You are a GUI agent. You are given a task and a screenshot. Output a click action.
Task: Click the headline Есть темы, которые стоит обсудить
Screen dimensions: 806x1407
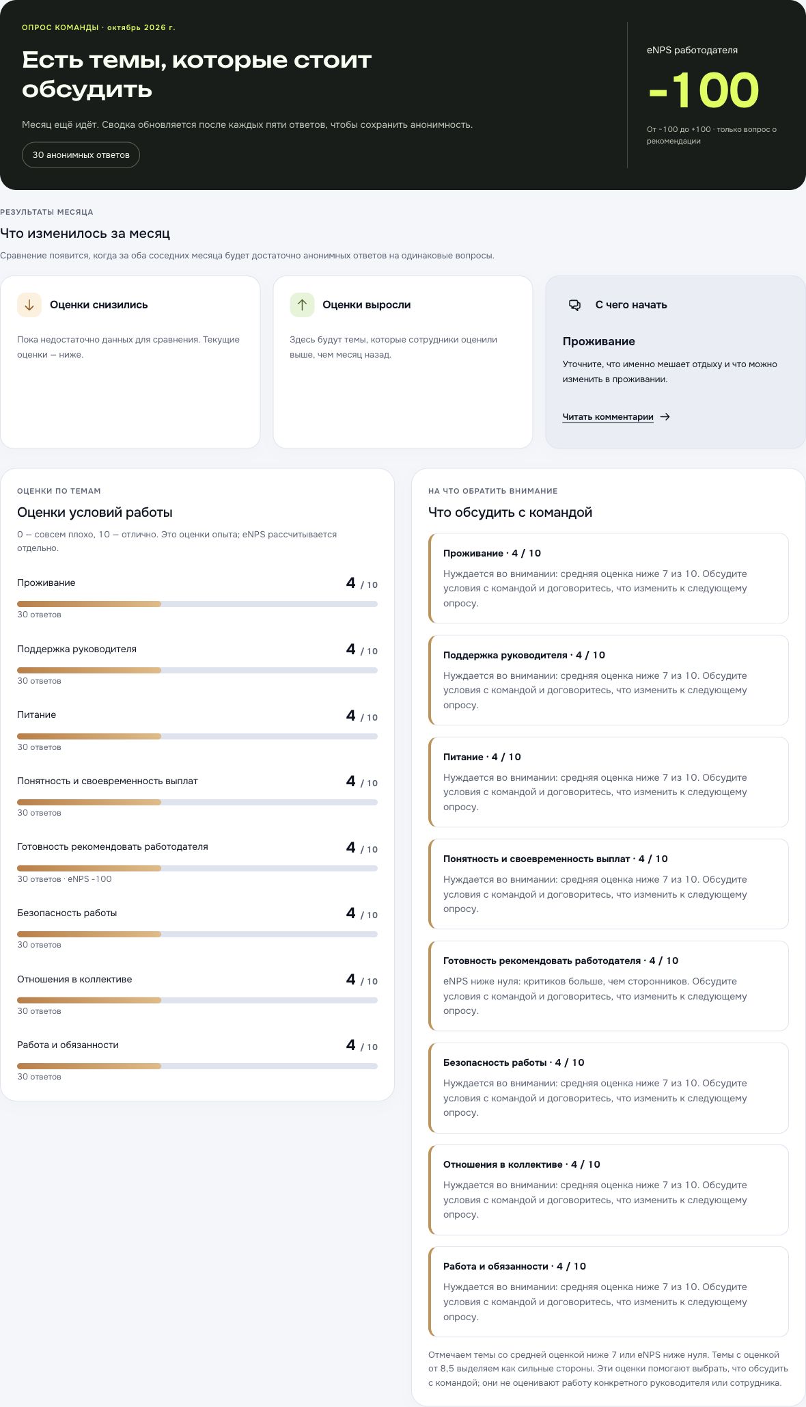click(x=197, y=75)
